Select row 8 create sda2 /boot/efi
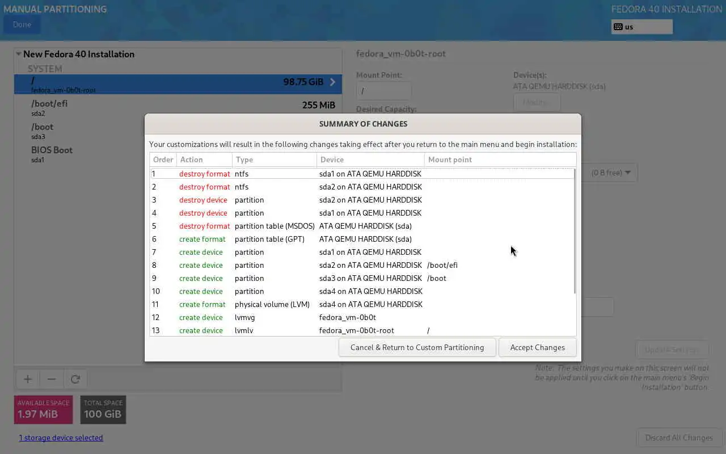The width and height of the screenshot is (726, 454). pos(362,265)
